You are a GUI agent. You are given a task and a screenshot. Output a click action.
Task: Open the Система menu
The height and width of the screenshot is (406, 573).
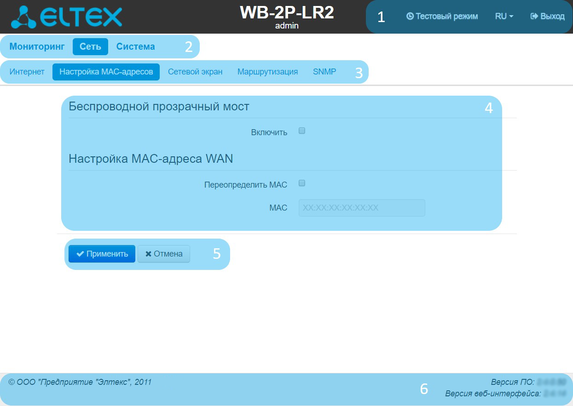pyautogui.click(x=135, y=46)
